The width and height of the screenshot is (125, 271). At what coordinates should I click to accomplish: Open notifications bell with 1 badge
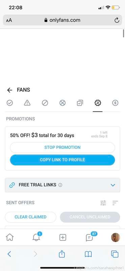37,237
